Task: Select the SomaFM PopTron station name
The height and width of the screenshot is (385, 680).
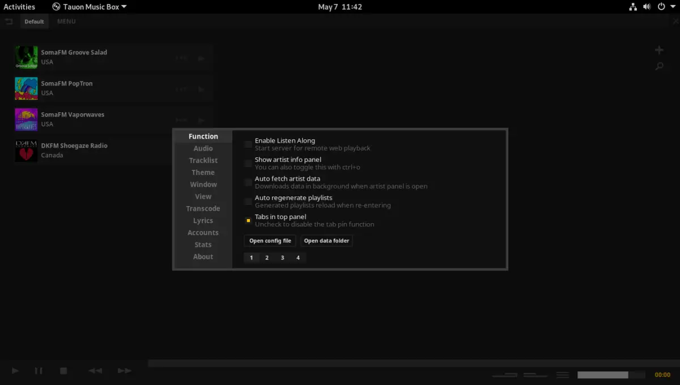Action: pyautogui.click(x=67, y=83)
